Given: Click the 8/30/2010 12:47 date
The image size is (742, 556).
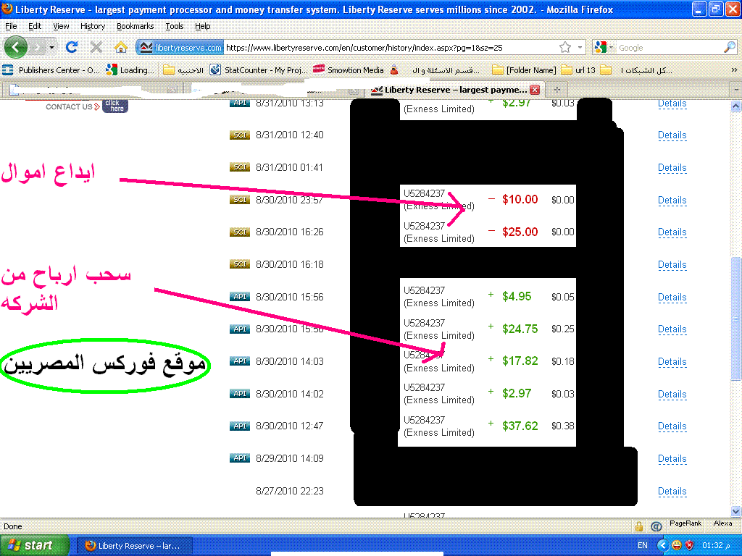Looking at the screenshot, I should click(x=289, y=426).
